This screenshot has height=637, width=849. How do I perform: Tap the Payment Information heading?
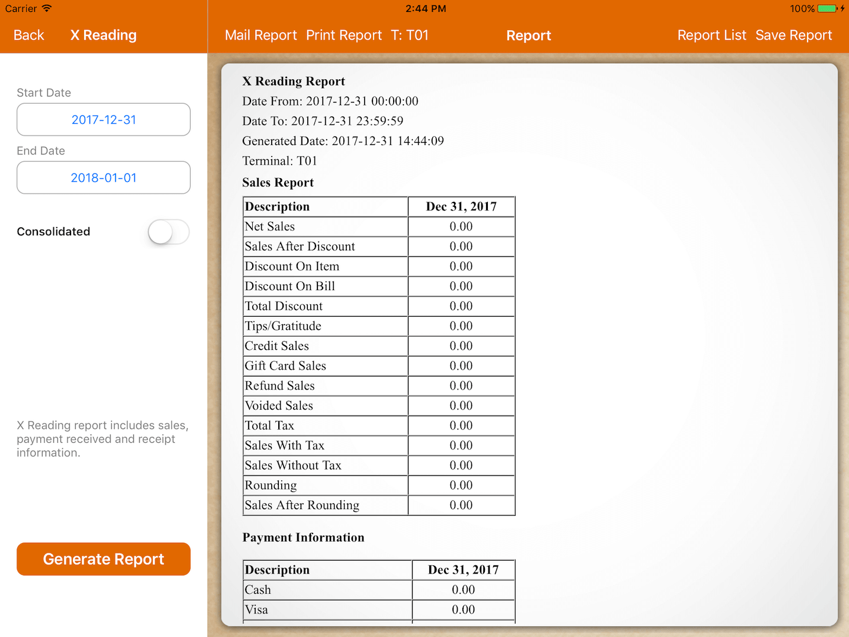click(303, 538)
